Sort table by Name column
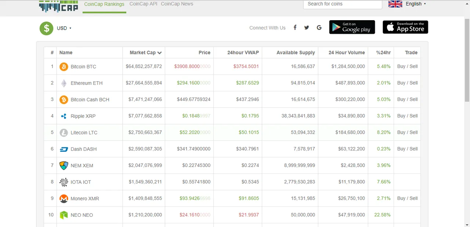Viewport: 470px width, 227px height. pyautogui.click(x=66, y=52)
